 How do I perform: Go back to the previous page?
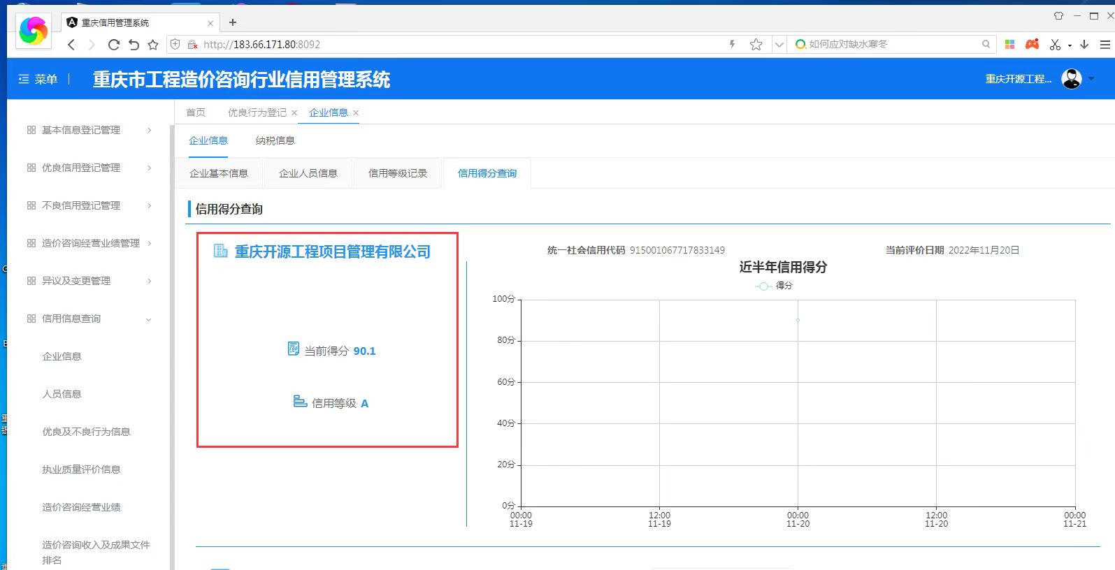coord(71,45)
